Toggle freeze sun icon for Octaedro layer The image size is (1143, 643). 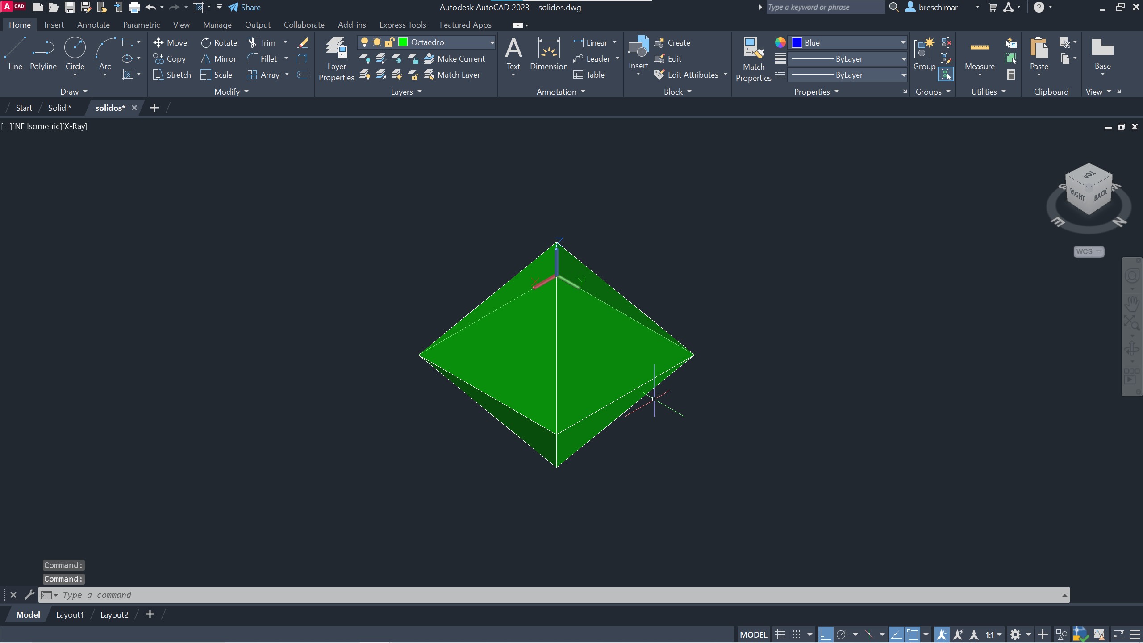click(377, 42)
